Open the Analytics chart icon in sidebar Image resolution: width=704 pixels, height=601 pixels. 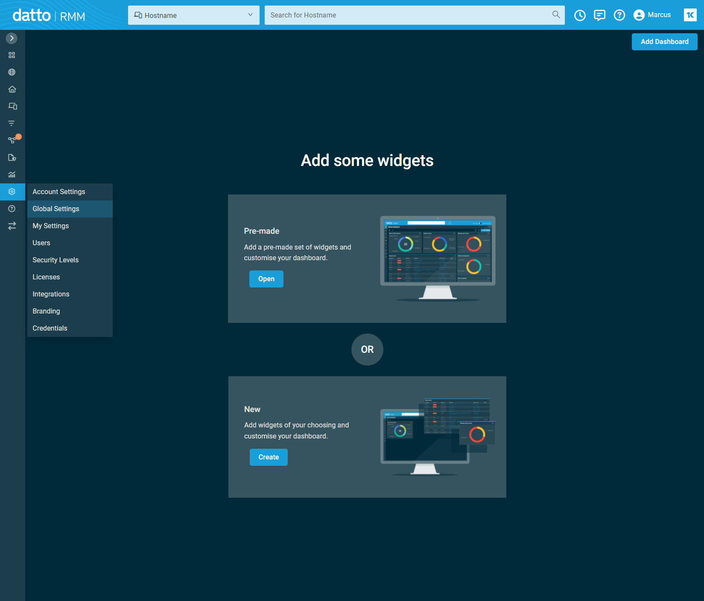pos(12,174)
